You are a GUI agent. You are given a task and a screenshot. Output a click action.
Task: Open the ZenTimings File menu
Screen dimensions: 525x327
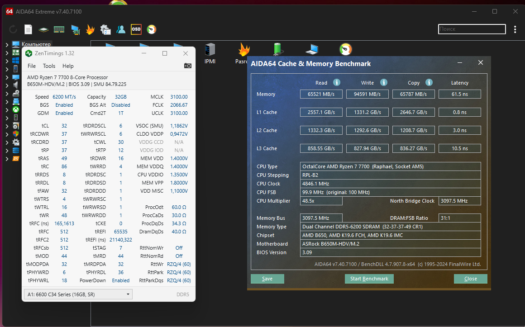point(32,66)
